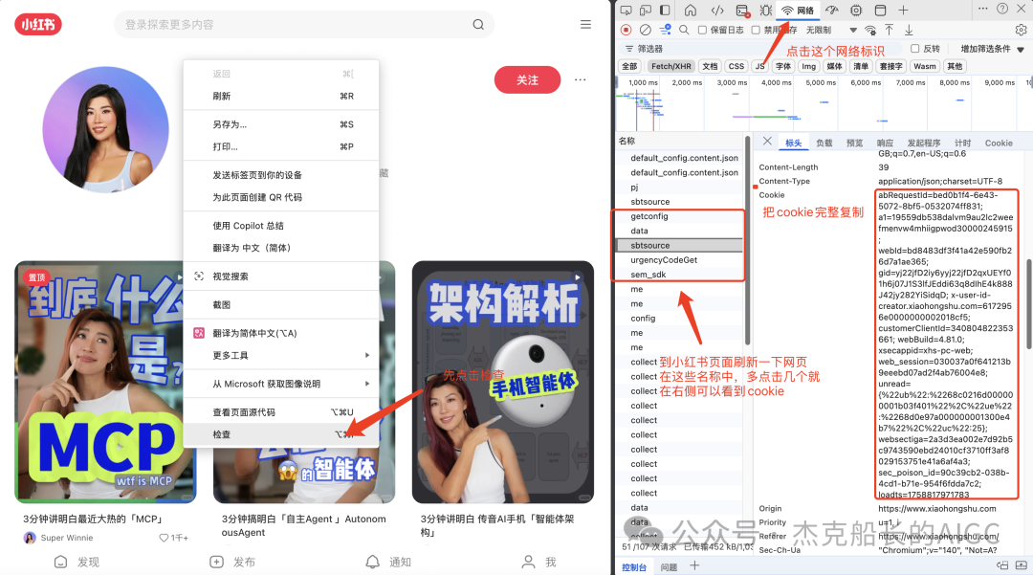Select the 全部 filter chip
Screen dimensions: 1033x575
click(629, 66)
